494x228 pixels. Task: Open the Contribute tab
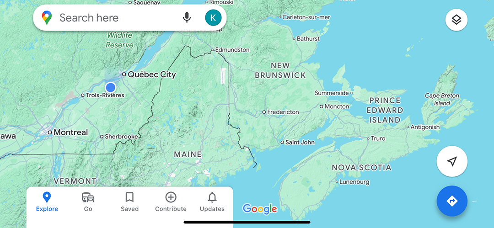tap(171, 201)
